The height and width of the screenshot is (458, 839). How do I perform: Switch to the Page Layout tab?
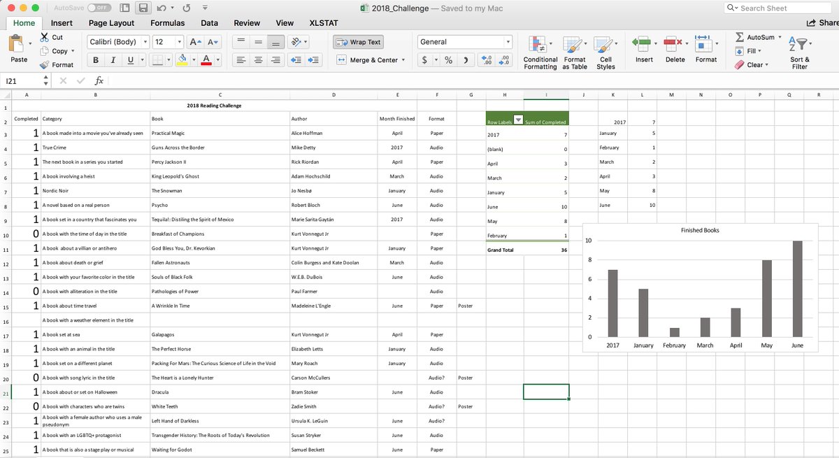click(x=112, y=23)
